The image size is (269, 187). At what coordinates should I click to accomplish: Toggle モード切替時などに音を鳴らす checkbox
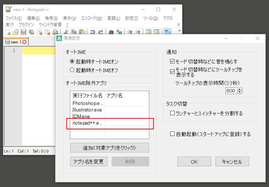[x=172, y=61]
